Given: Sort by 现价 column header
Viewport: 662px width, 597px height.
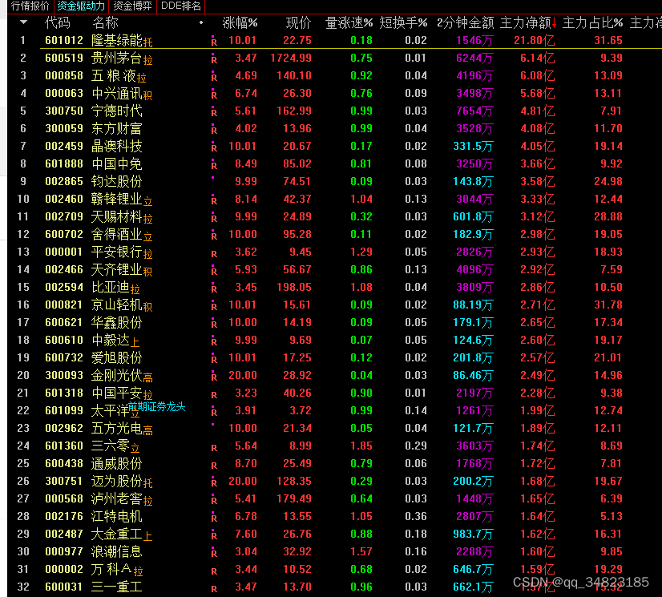Looking at the screenshot, I should pyautogui.click(x=298, y=22).
